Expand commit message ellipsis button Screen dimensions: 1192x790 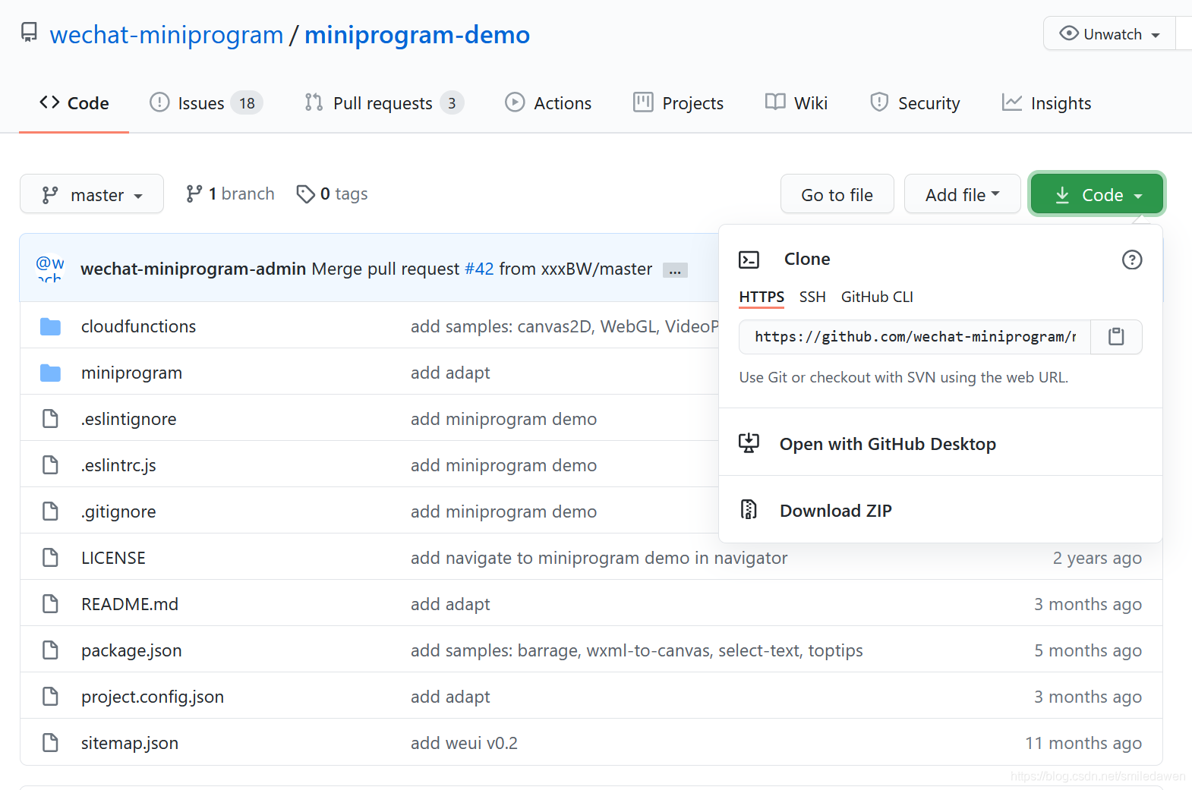click(x=675, y=270)
